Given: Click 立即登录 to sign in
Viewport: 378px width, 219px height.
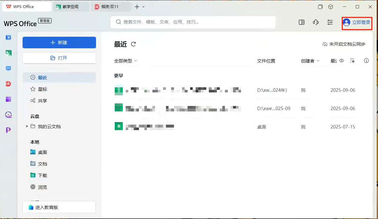Looking at the screenshot, I should click(x=357, y=22).
